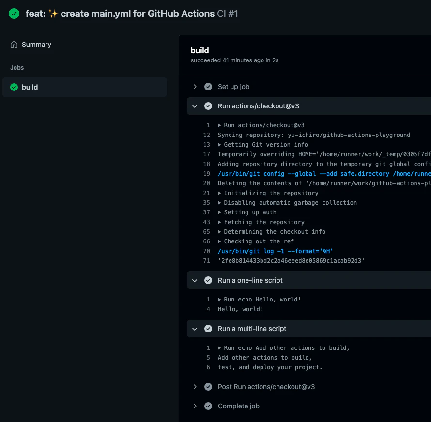
Task: Click the Complete job step title
Action: click(x=239, y=406)
